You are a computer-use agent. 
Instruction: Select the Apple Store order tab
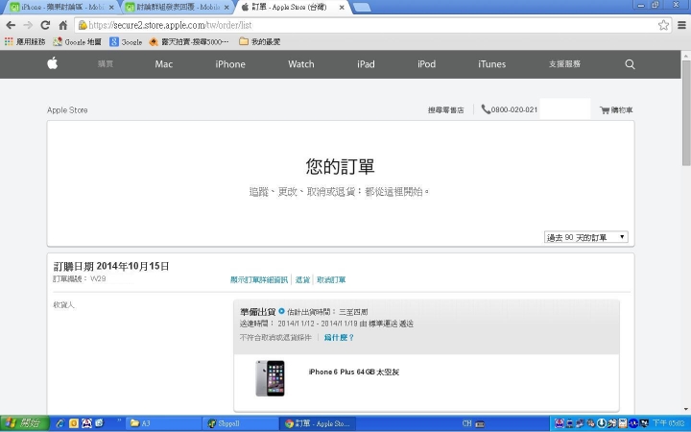point(289,7)
